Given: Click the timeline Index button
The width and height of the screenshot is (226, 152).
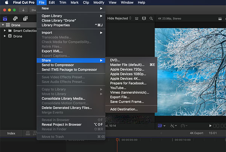Looking at the screenshot, I should tap(11, 133).
